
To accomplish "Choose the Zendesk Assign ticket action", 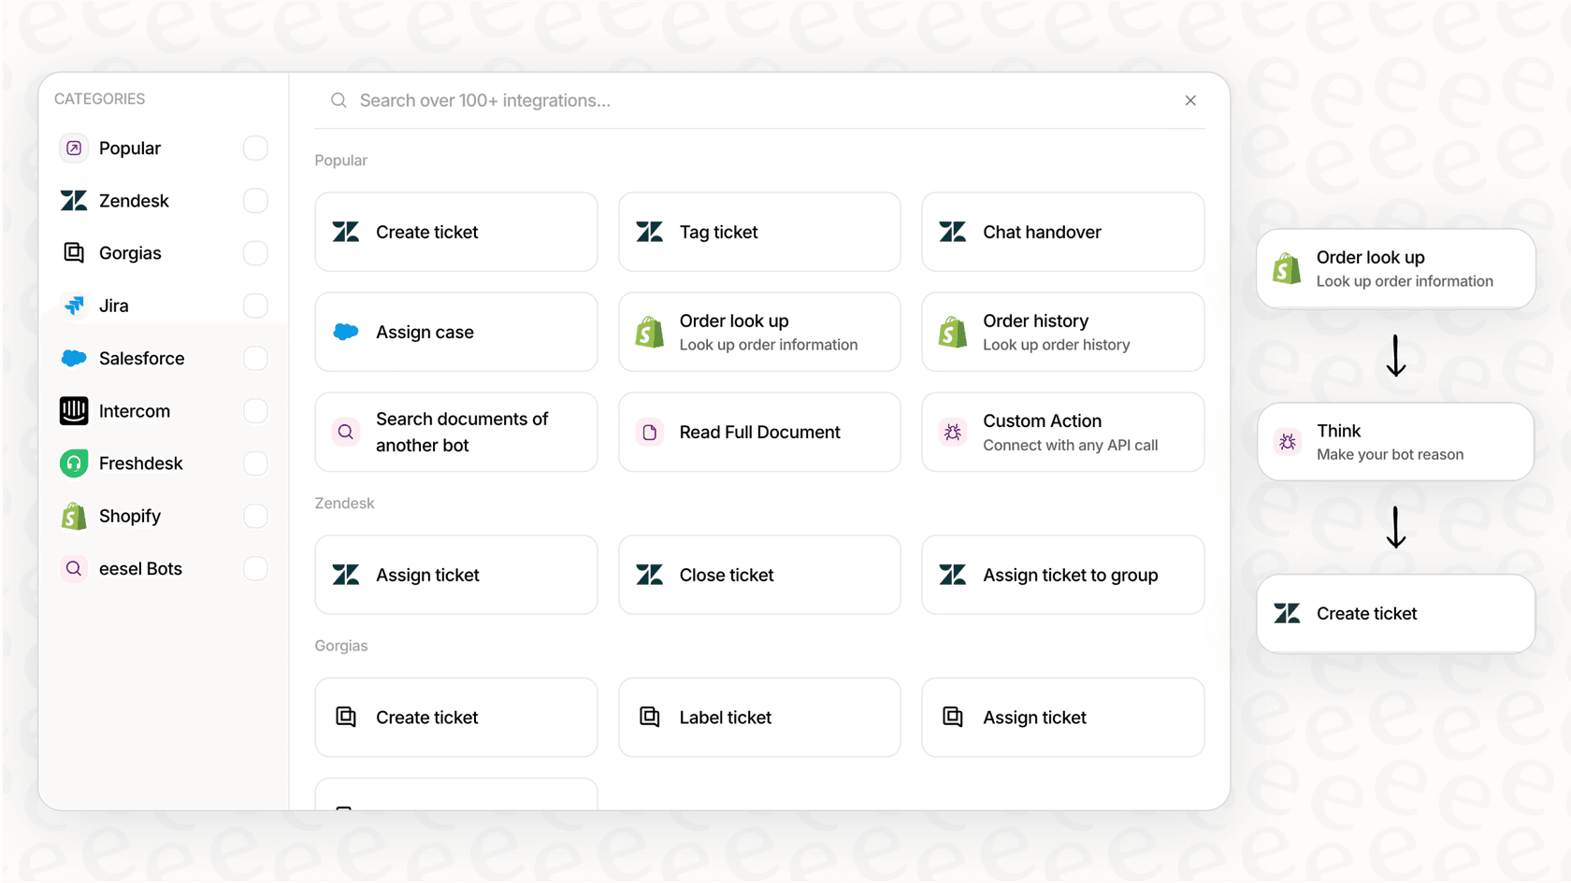I will pos(456,575).
